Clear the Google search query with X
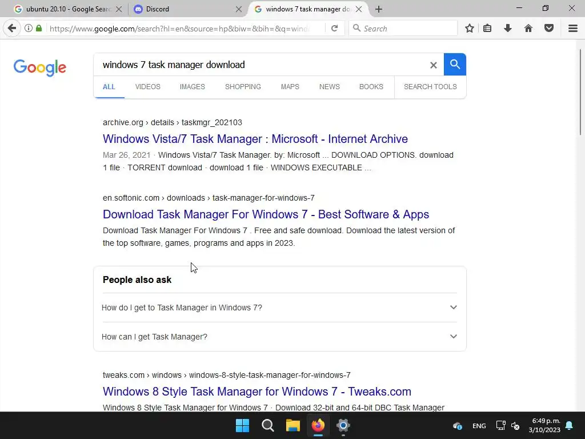585x439 pixels. pos(433,65)
